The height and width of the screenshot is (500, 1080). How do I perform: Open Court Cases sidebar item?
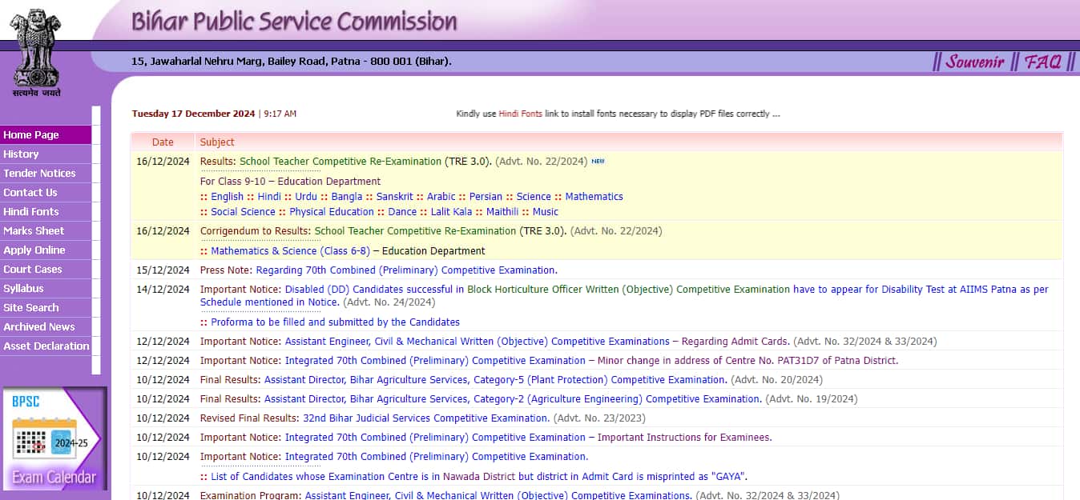tap(46, 270)
